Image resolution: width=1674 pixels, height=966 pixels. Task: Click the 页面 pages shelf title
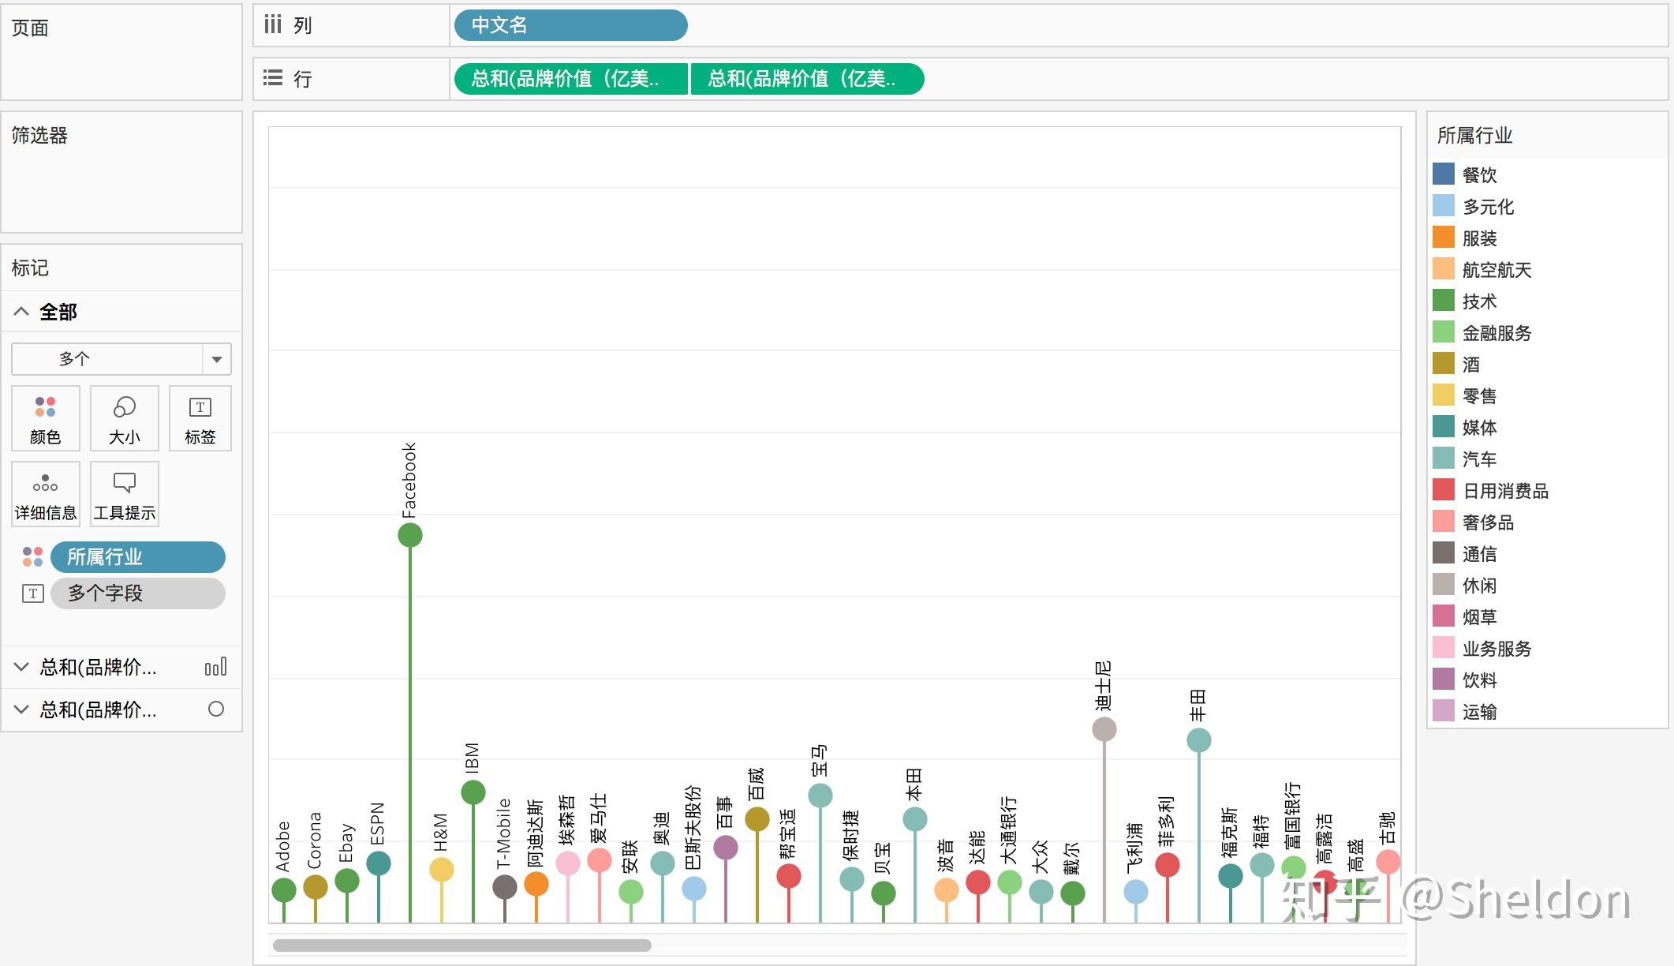(30, 28)
